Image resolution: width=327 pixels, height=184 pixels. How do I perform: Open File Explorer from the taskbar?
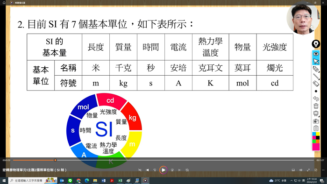[x=95, y=180]
